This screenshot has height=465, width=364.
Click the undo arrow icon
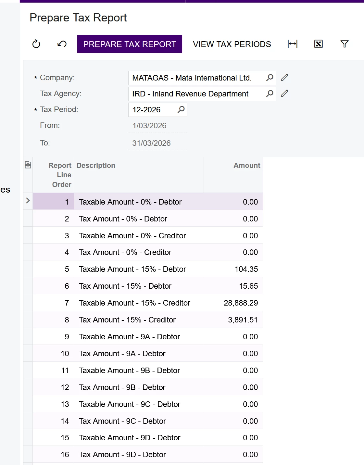[x=62, y=44]
